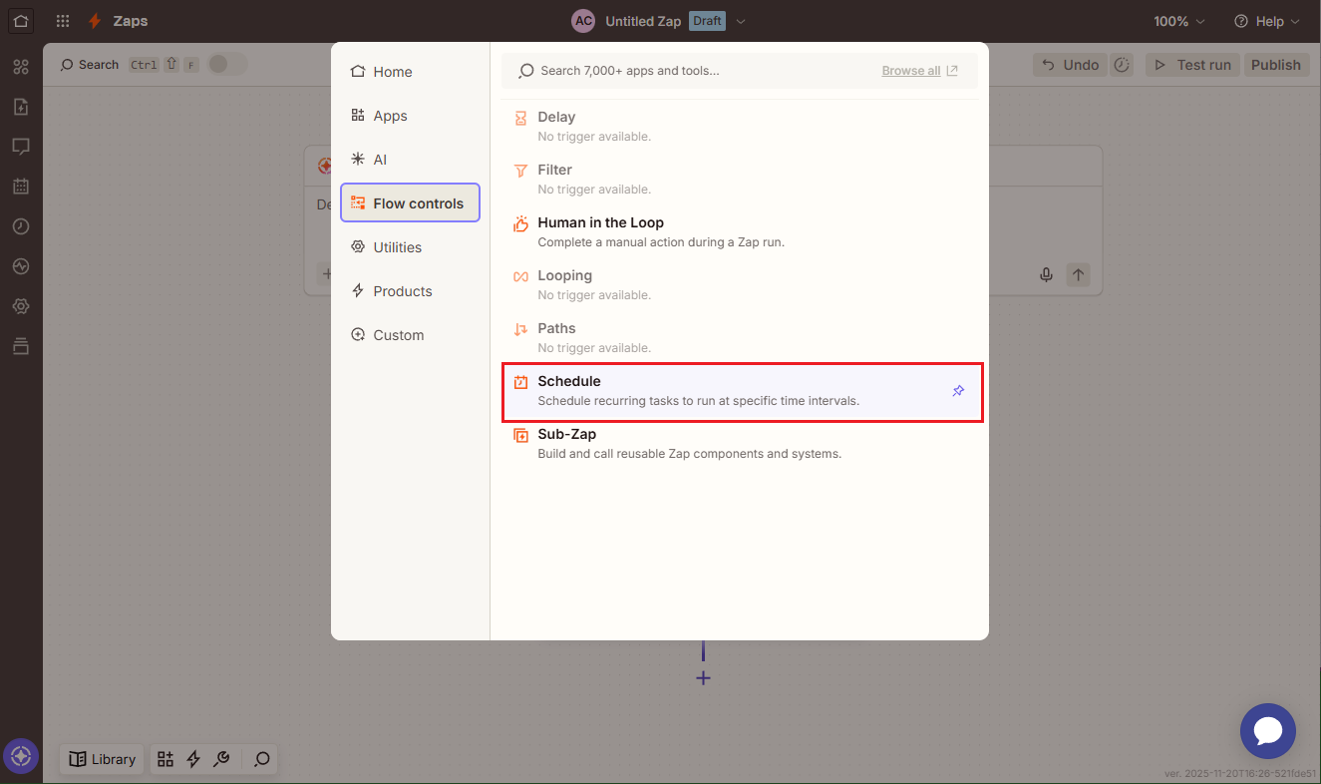Click the Looping list item
This screenshot has height=784, width=1321.
[741, 285]
